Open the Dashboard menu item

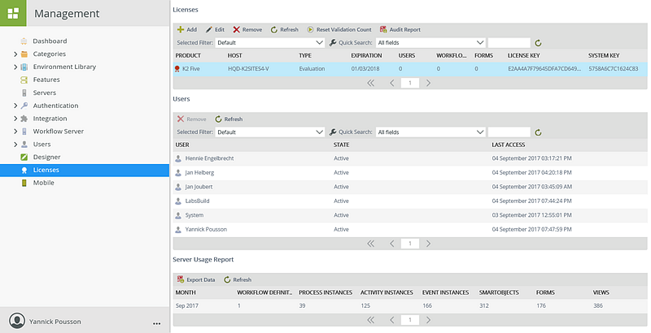tap(50, 41)
